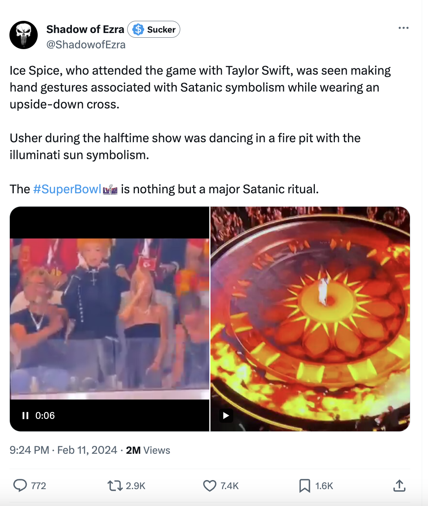Click the 0:06 video time indicator

tap(45, 415)
